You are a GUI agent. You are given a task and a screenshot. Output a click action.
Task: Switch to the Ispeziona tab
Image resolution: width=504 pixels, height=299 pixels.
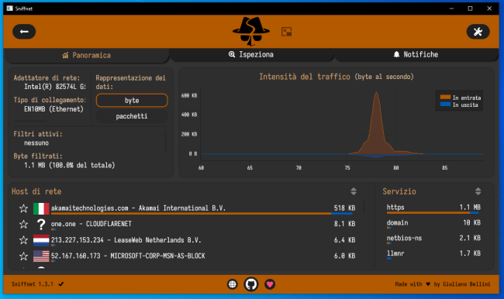(251, 54)
